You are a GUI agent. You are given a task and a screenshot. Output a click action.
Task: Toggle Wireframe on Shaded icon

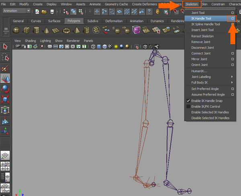click(105, 46)
